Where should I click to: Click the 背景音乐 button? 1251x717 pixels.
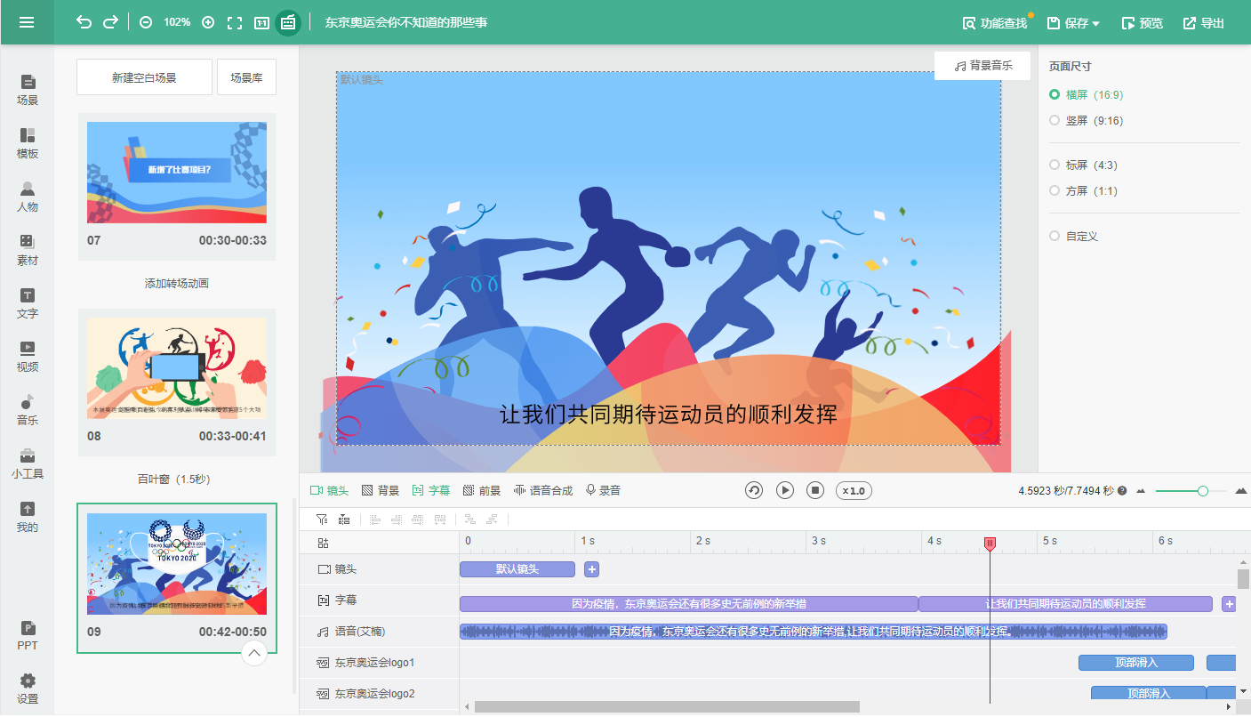click(982, 66)
